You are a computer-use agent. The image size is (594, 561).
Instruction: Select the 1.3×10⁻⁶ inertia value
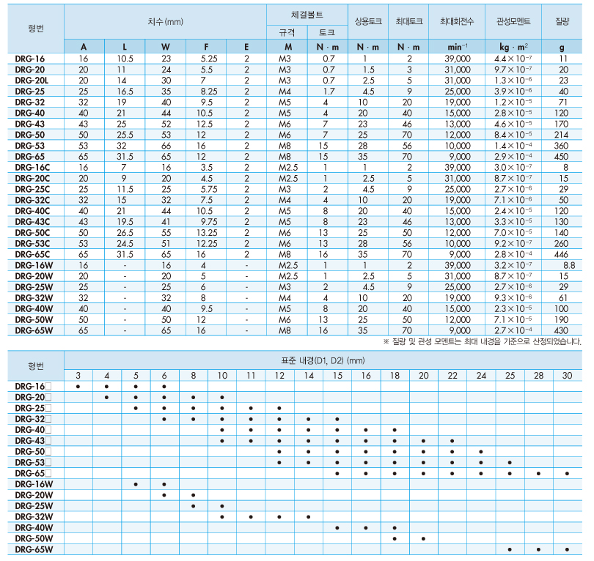513,81
